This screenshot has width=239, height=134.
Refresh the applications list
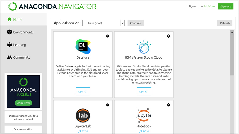click(x=225, y=23)
